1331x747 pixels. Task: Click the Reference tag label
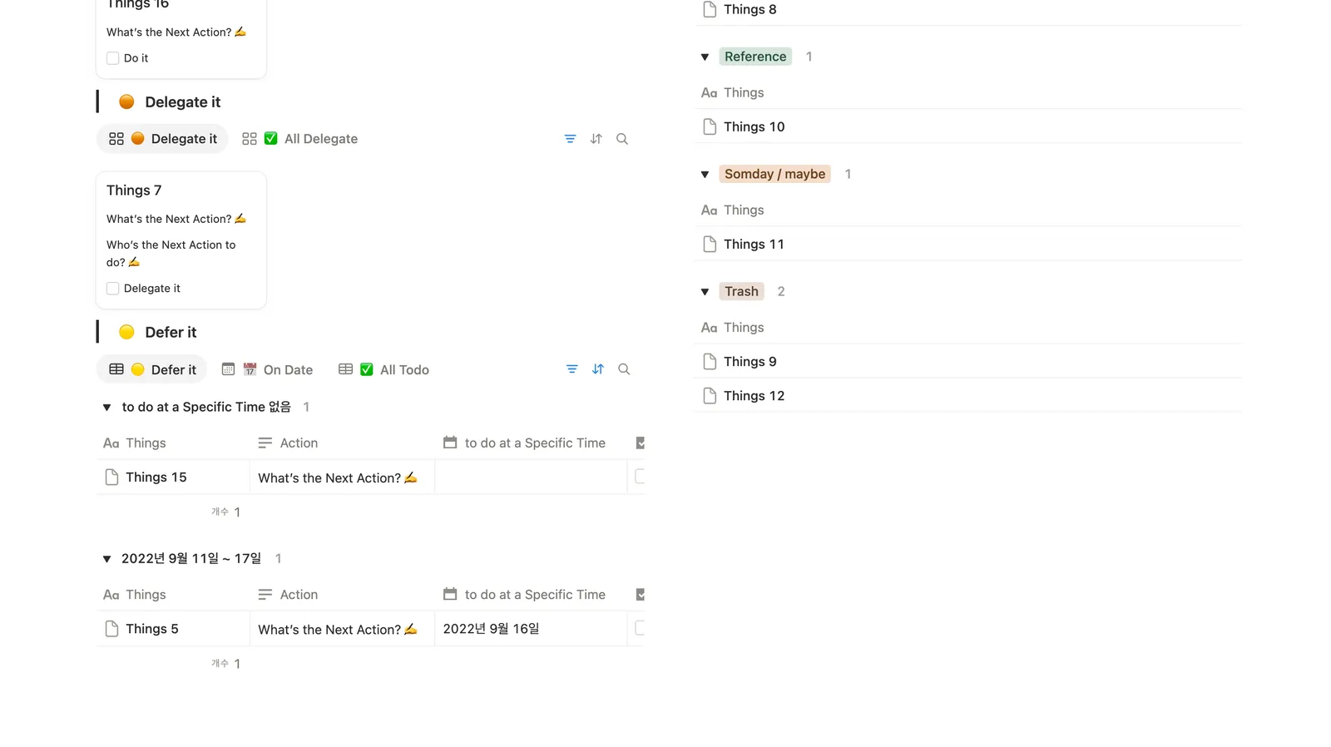(x=755, y=57)
